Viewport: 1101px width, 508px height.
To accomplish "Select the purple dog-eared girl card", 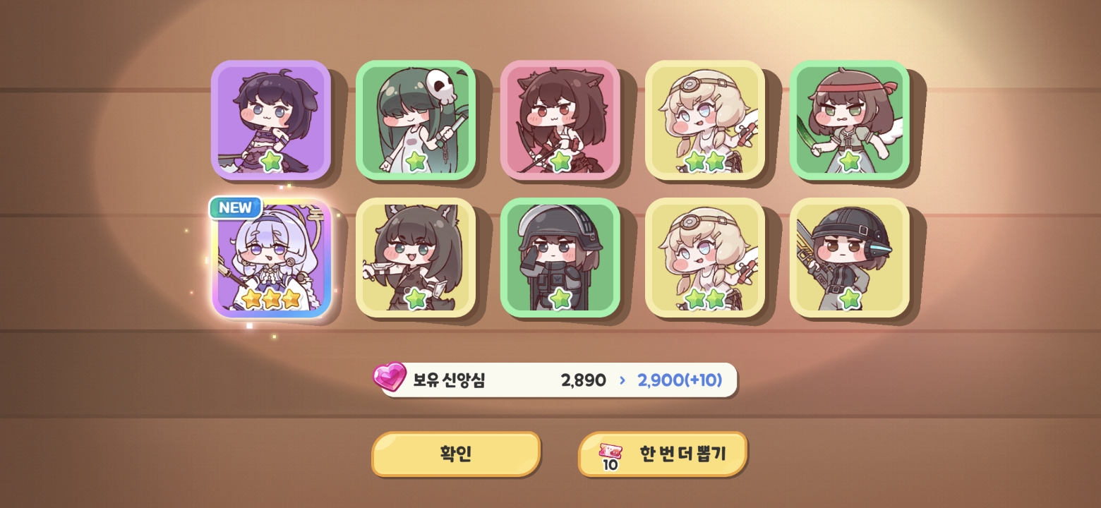I will click(271, 119).
